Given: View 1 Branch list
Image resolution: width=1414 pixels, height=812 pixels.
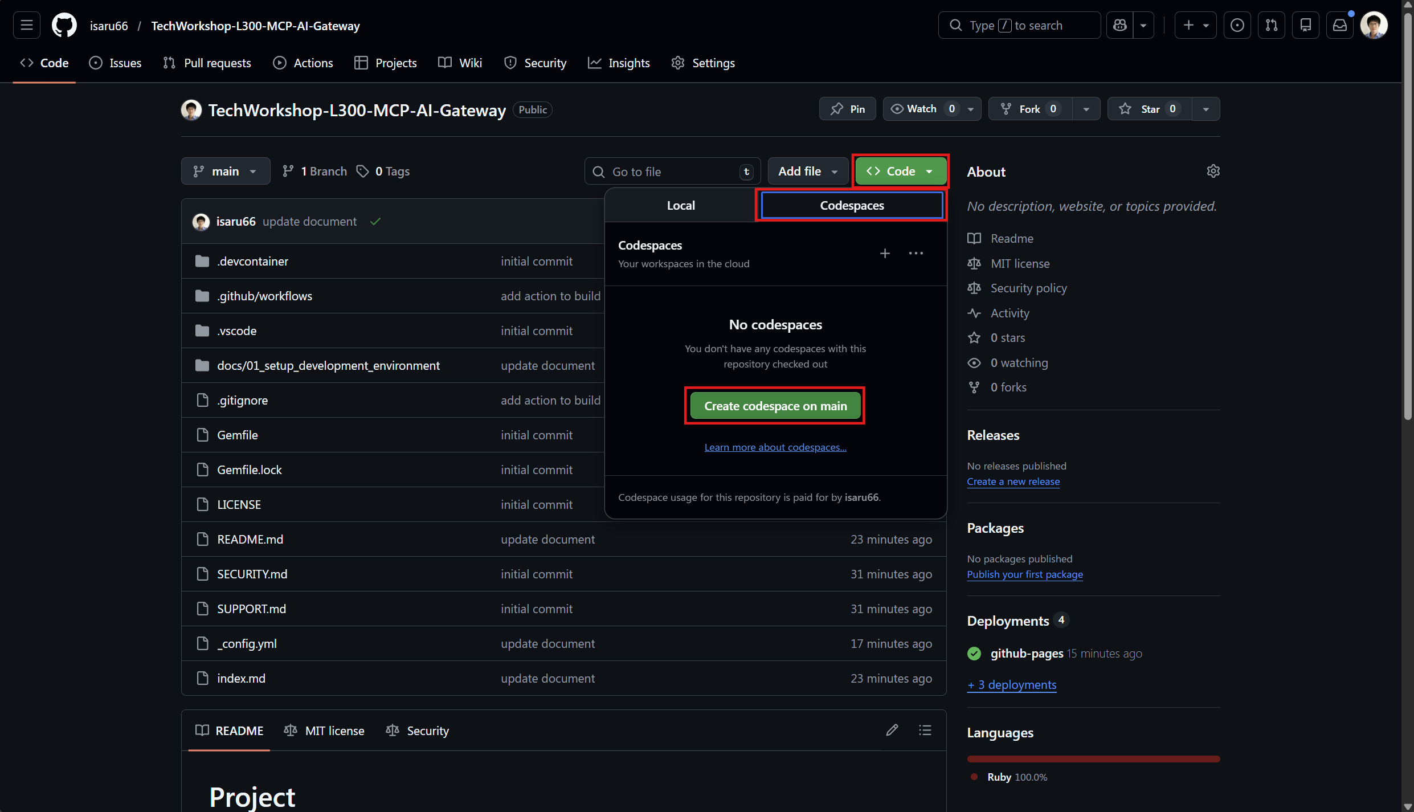Looking at the screenshot, I should tap(314, 171).
